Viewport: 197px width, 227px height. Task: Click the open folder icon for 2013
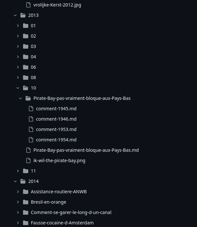click(23, 15)
